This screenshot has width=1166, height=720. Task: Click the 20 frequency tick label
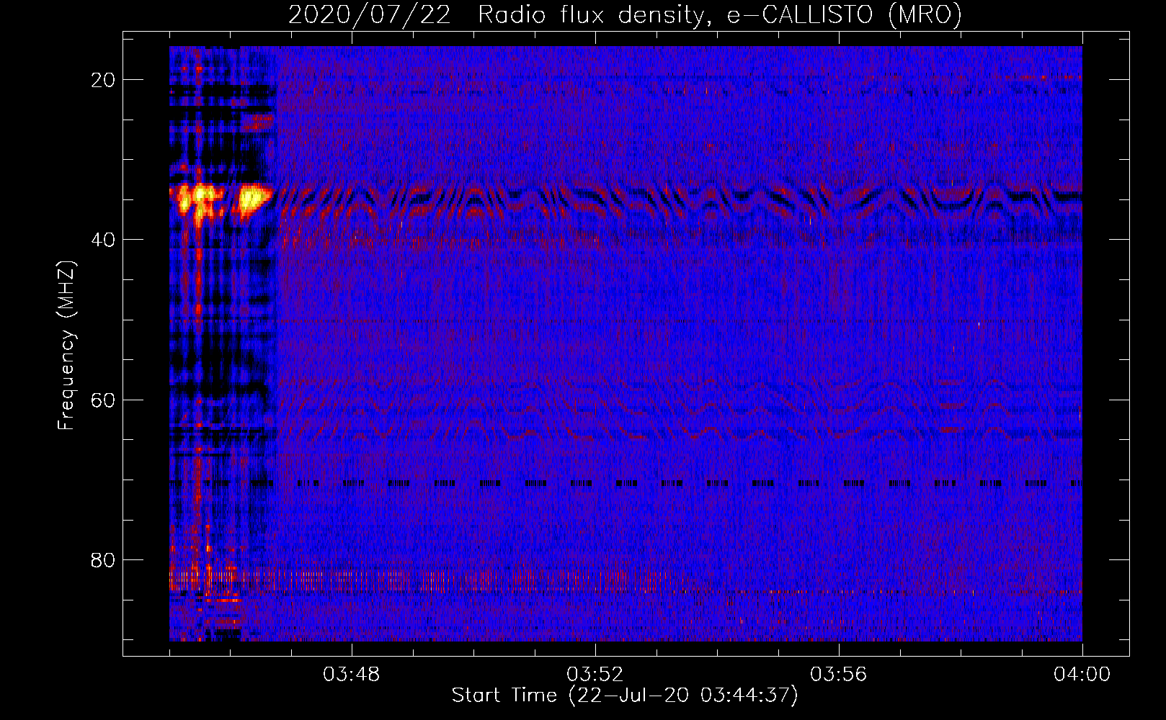pyautogui.click(x=104, y=80)
